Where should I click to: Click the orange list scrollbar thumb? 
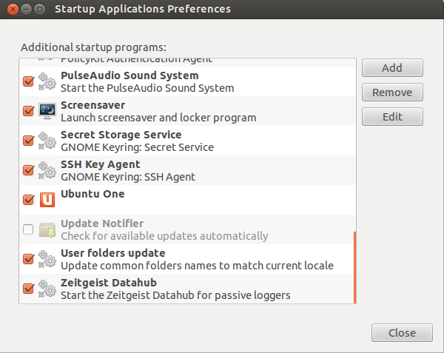click(354, 267)
